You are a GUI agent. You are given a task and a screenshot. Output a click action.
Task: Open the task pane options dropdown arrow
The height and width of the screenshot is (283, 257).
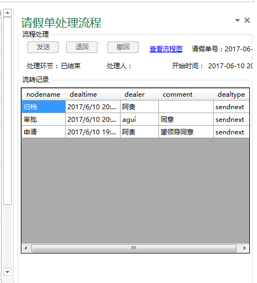tap(237, 20)
